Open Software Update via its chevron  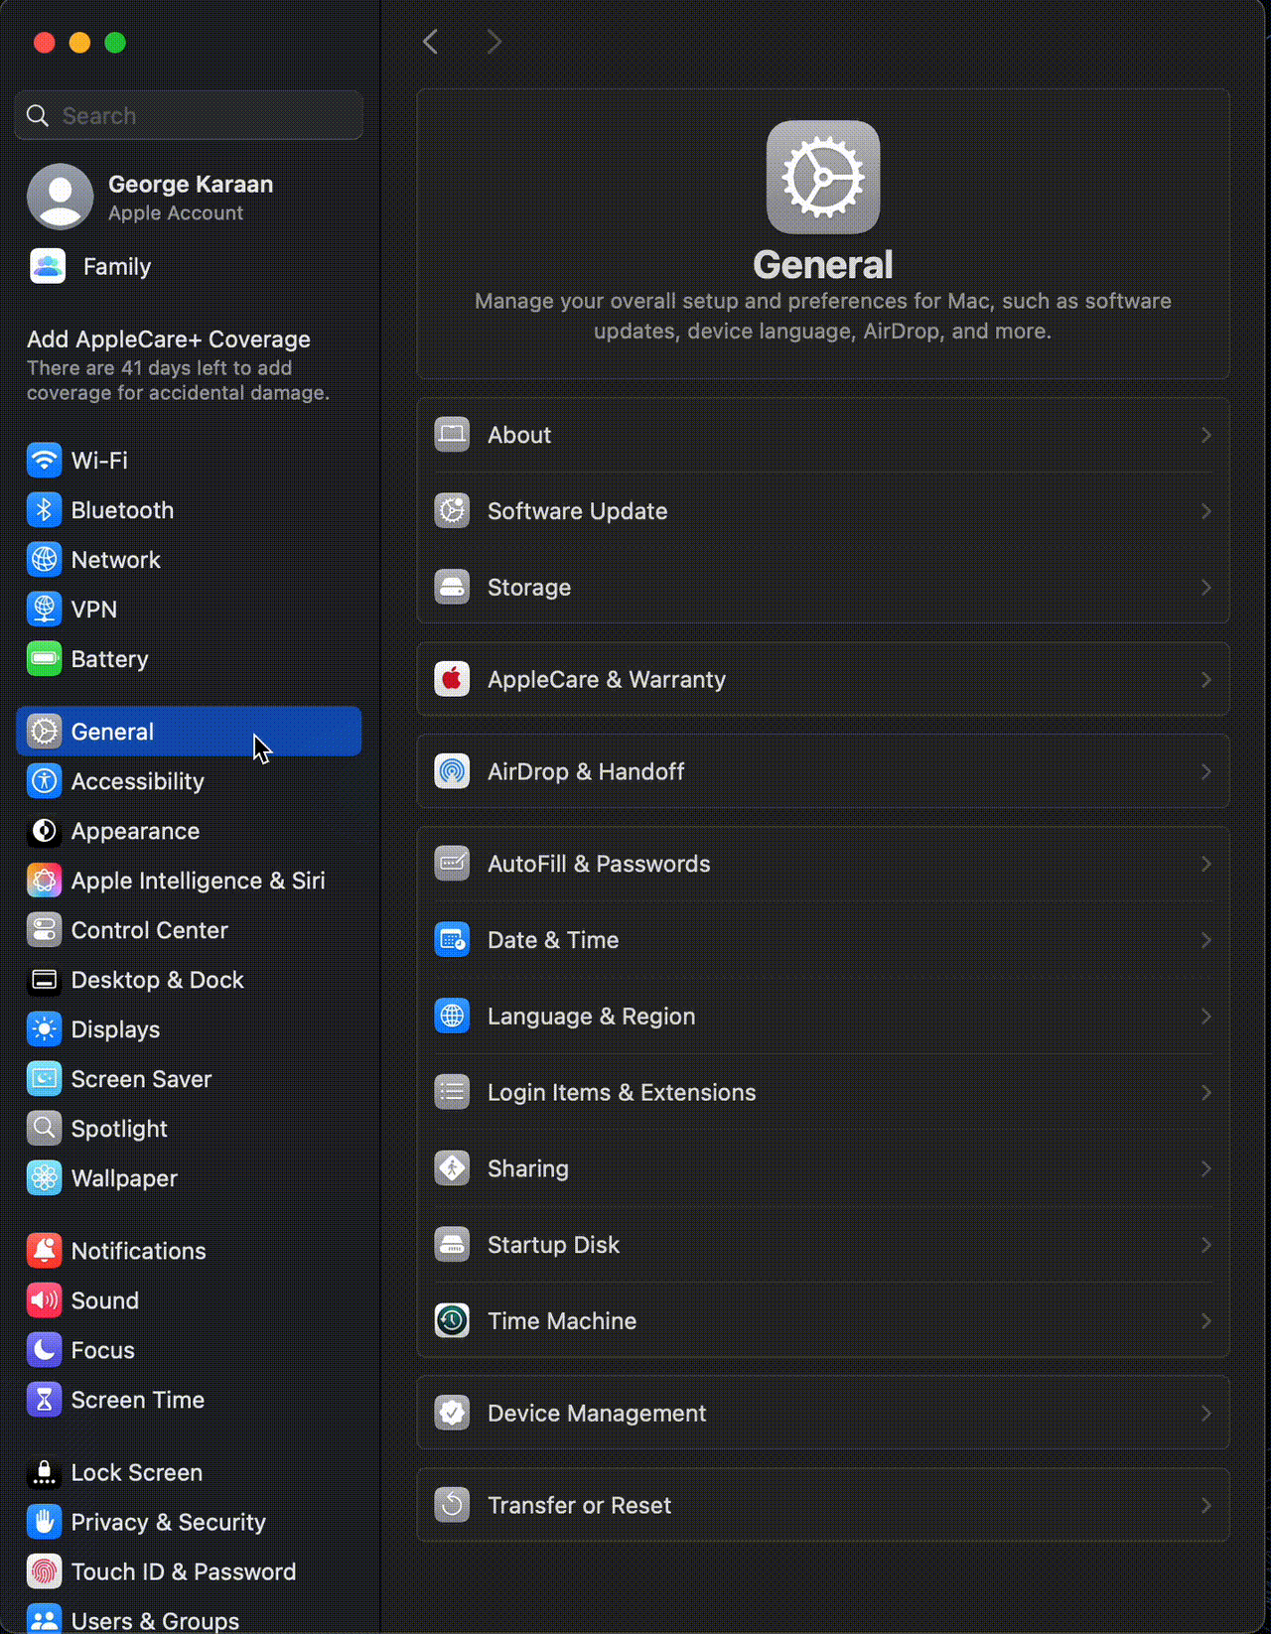(1206, 511)
